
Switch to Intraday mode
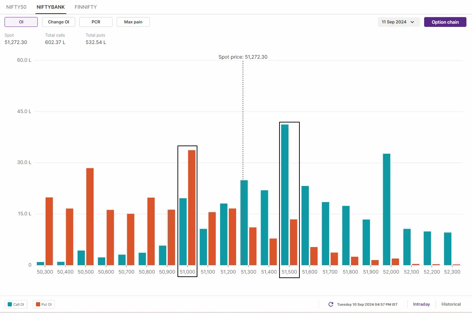click(421, 304)
